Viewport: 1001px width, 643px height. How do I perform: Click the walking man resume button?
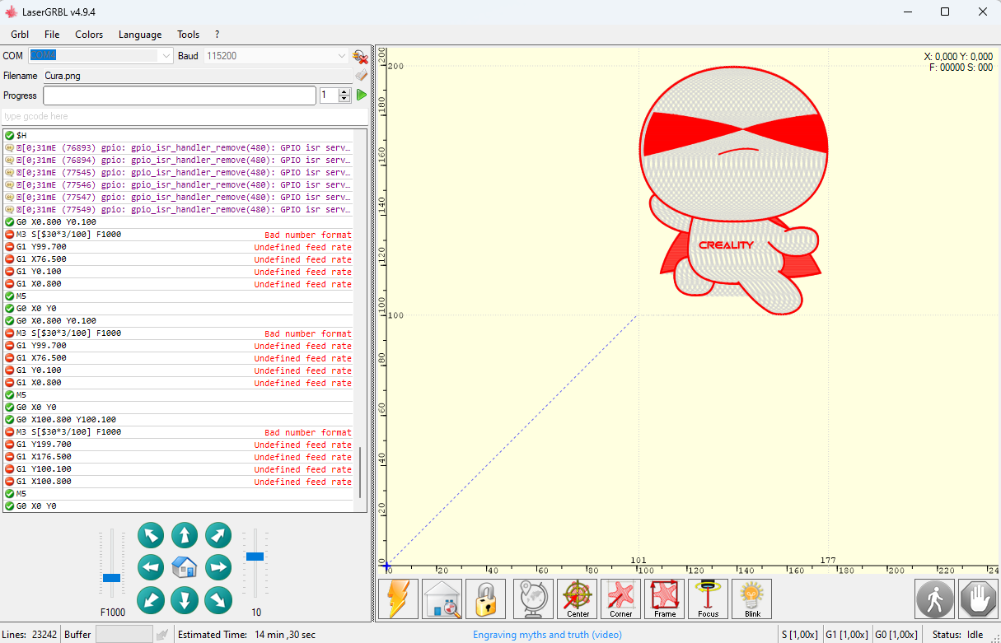click(935, 599)
